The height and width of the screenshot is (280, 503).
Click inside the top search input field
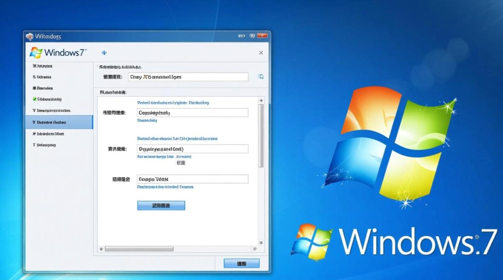point(187,77)
